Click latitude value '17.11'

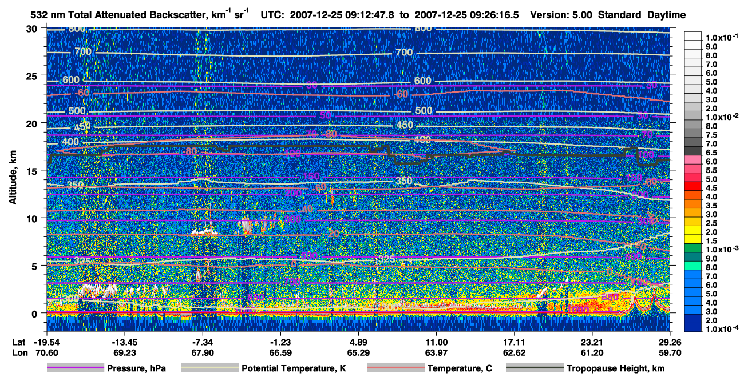[514, 342]
